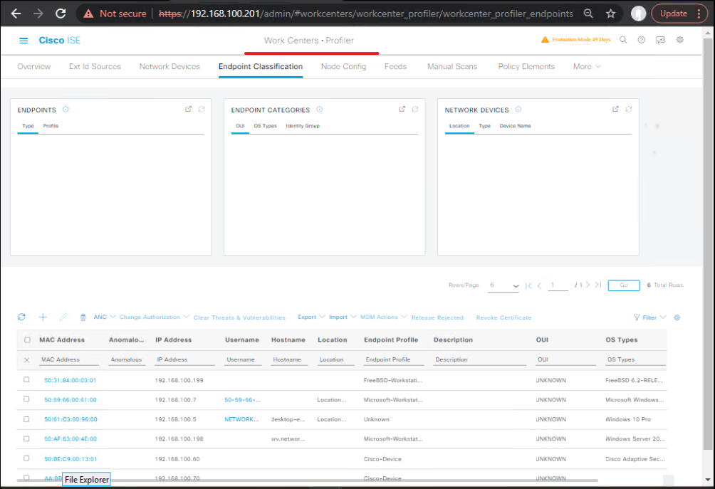Select the OS Types tab in ENDPOINT CATEGORIES
Viewport: 715px width, 489px height.
(x=266, y=126)
